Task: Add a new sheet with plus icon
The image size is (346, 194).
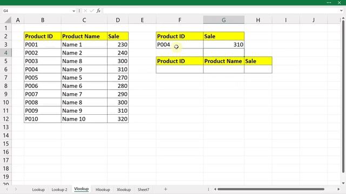Action: (165, 189)
